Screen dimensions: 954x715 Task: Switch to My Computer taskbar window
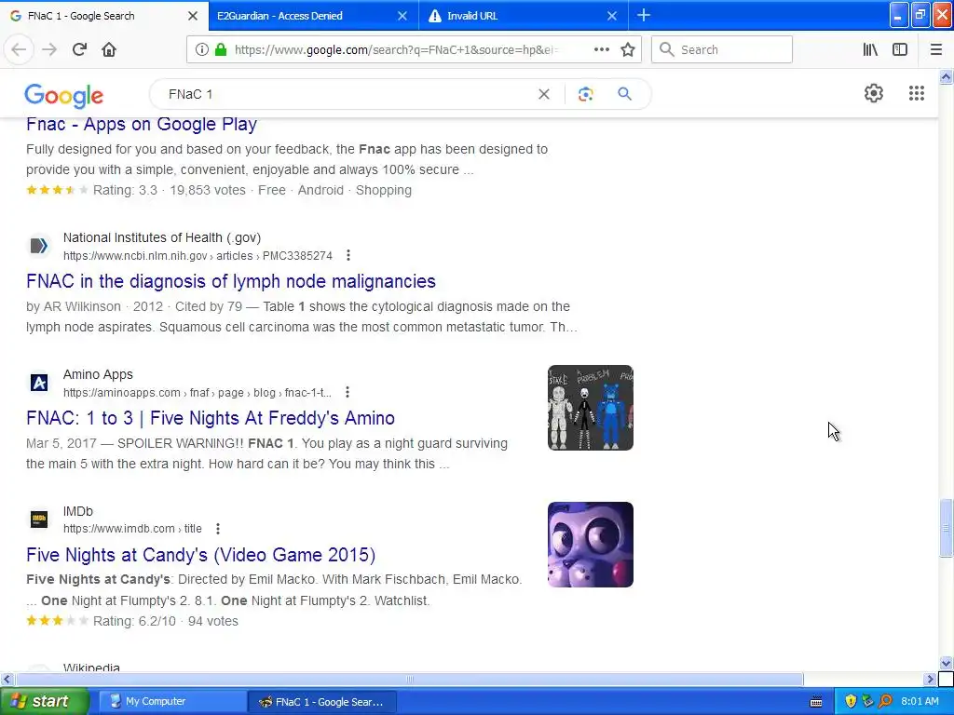pyautogui.click(x=171, y=702)
